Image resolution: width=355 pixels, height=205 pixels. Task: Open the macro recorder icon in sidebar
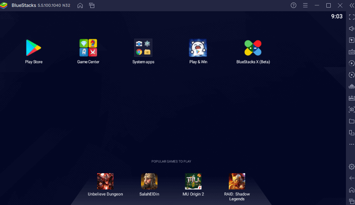352,86
